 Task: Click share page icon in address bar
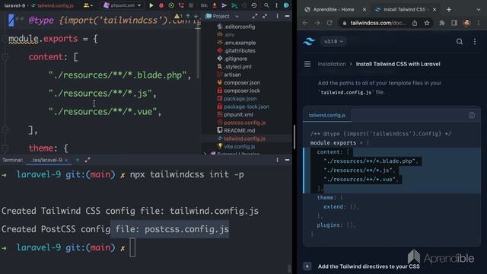415,23
